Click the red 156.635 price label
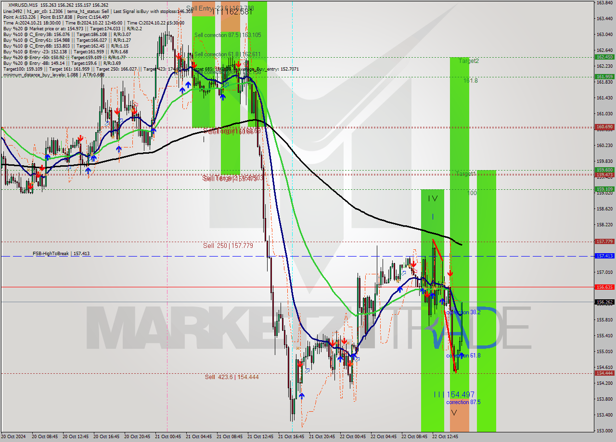This screenshot has height=442, width=616. coord(604,287)
